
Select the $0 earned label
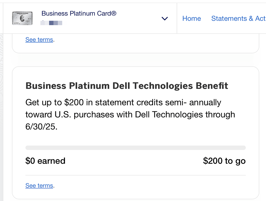pos(45,161)
